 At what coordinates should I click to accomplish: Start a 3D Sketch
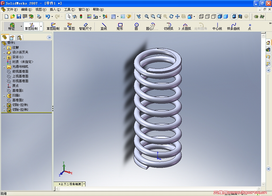(69, 26)
